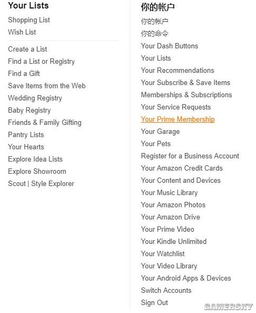Open Your Kindle Unlimited
256x313 pixels.
[x=174, y=242]
